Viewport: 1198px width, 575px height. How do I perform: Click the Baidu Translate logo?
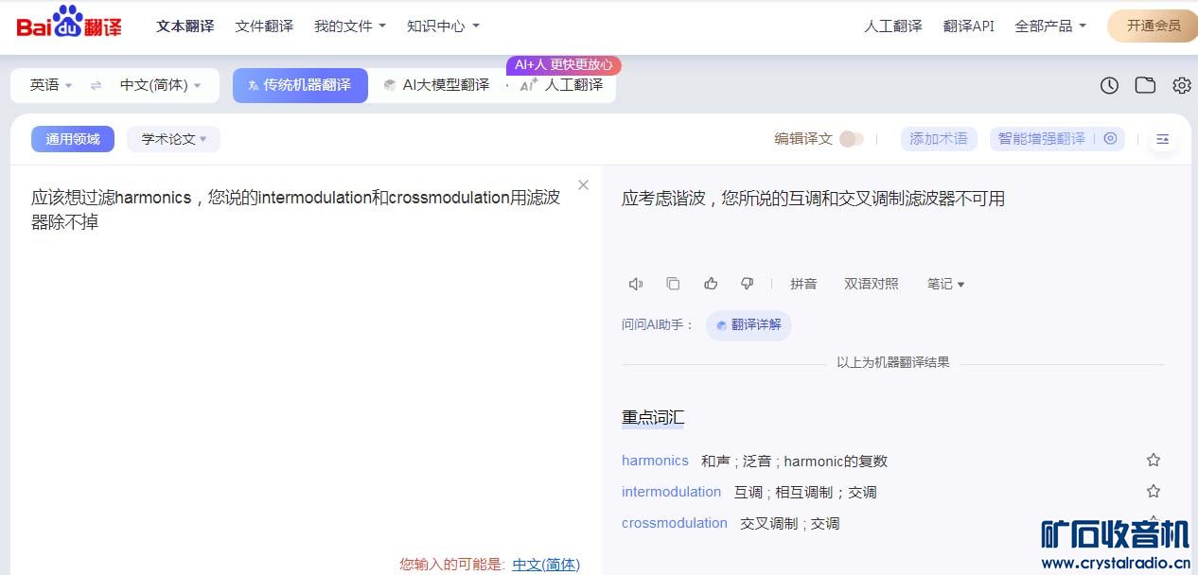click(x=69, y=23)
